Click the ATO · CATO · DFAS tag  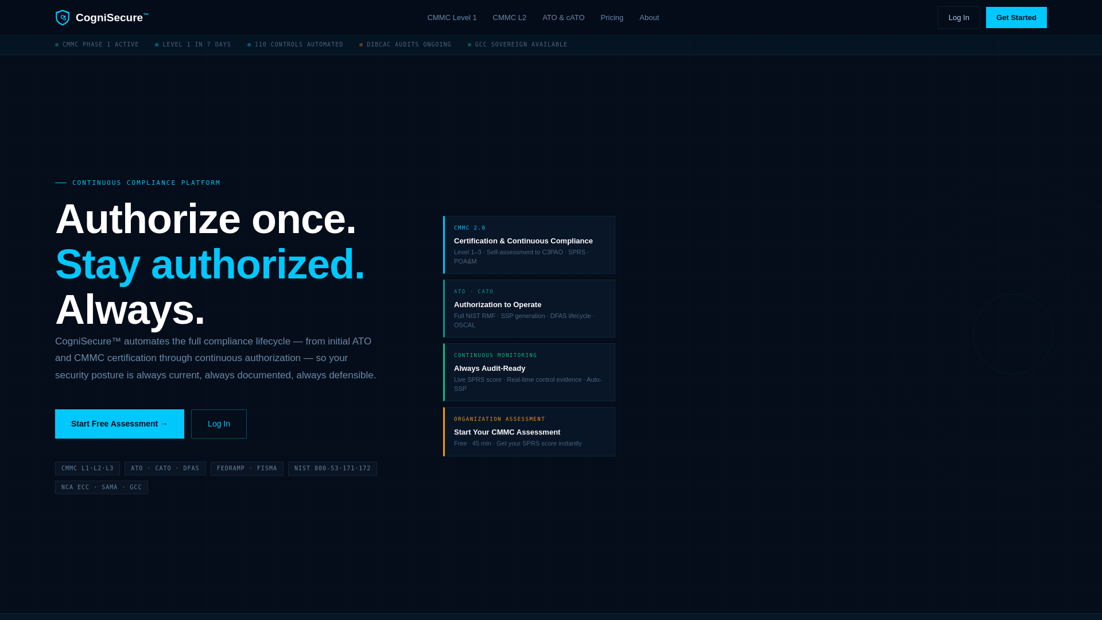[165, 468]
